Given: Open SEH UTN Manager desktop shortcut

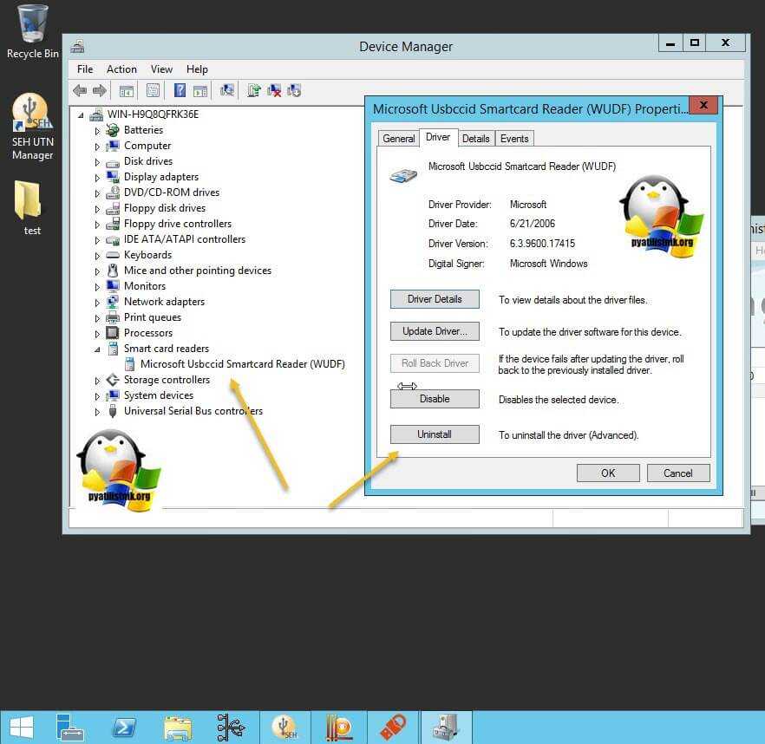Looking at the screenshot, I should pos(32,127).
